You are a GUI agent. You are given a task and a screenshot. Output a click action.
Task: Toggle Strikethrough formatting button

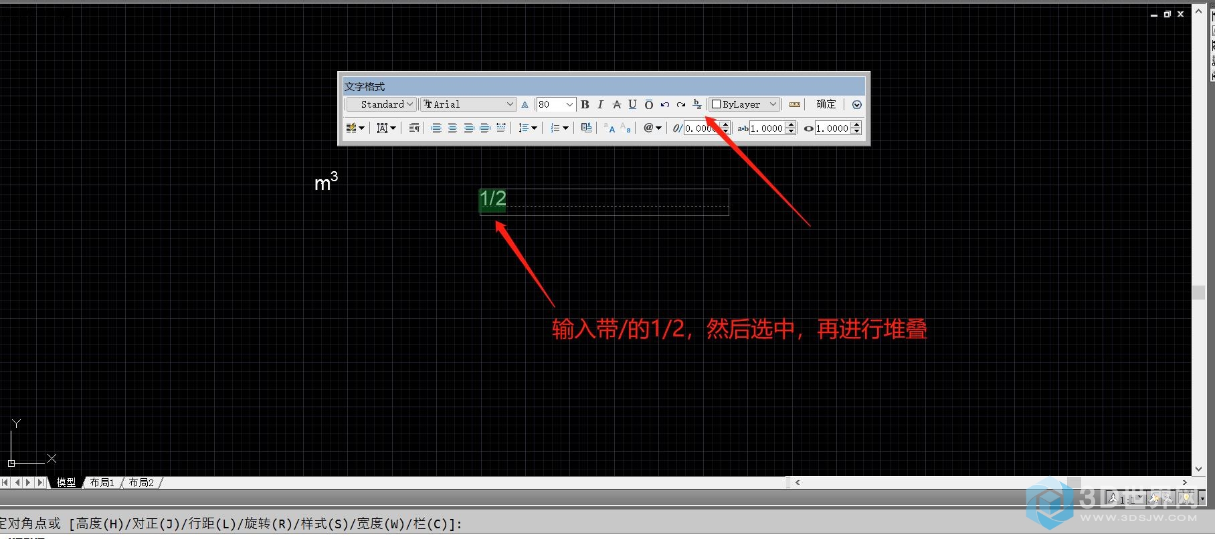coord(616,104)
